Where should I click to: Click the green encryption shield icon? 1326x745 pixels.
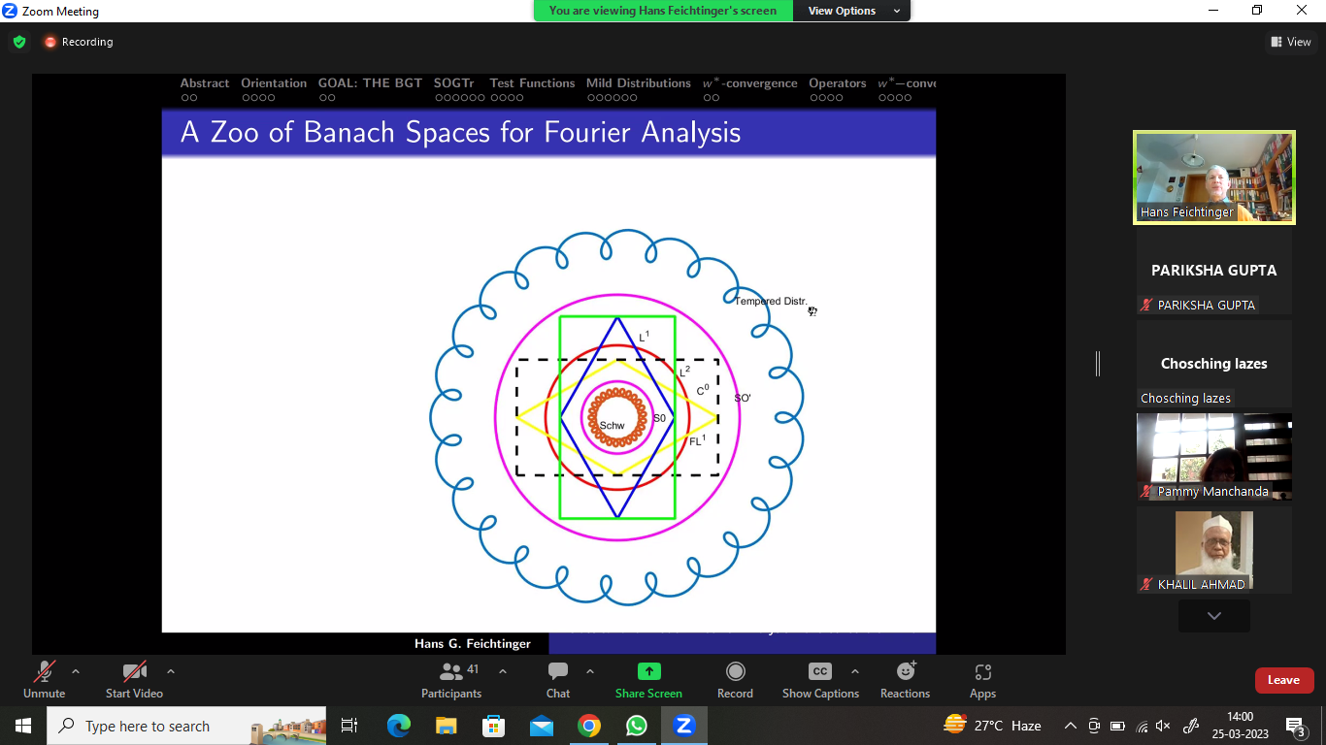(19, 42)
